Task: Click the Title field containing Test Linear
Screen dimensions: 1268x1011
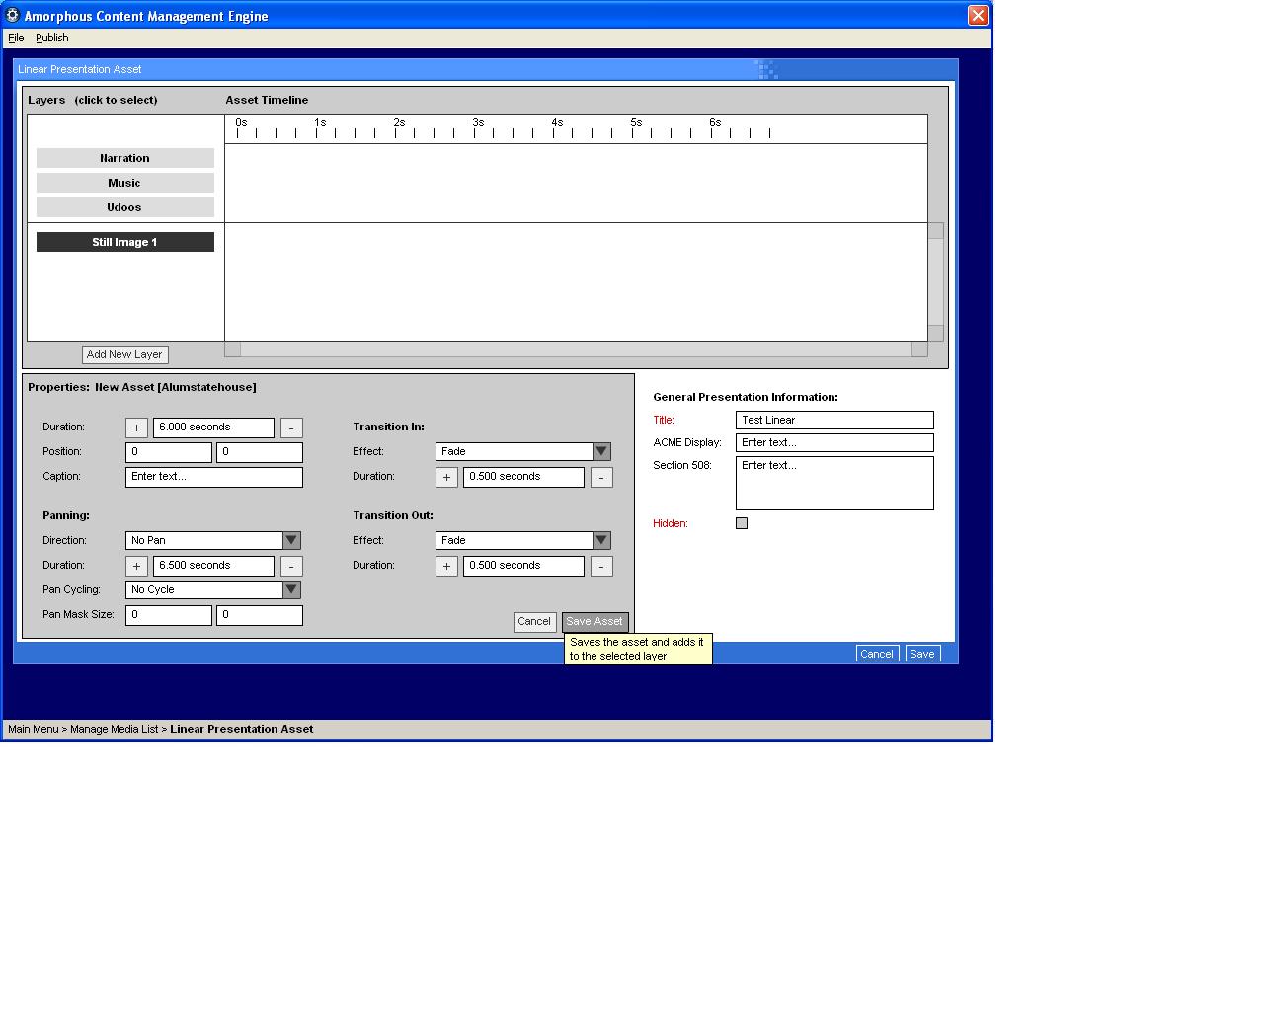Action: point(834,421)
